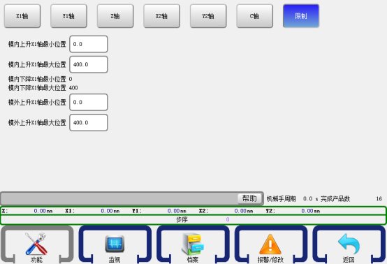Click the 完成产品数 label
Viewport: 387px width, 264px height.
pyautogui.click(x=335, y=198)
